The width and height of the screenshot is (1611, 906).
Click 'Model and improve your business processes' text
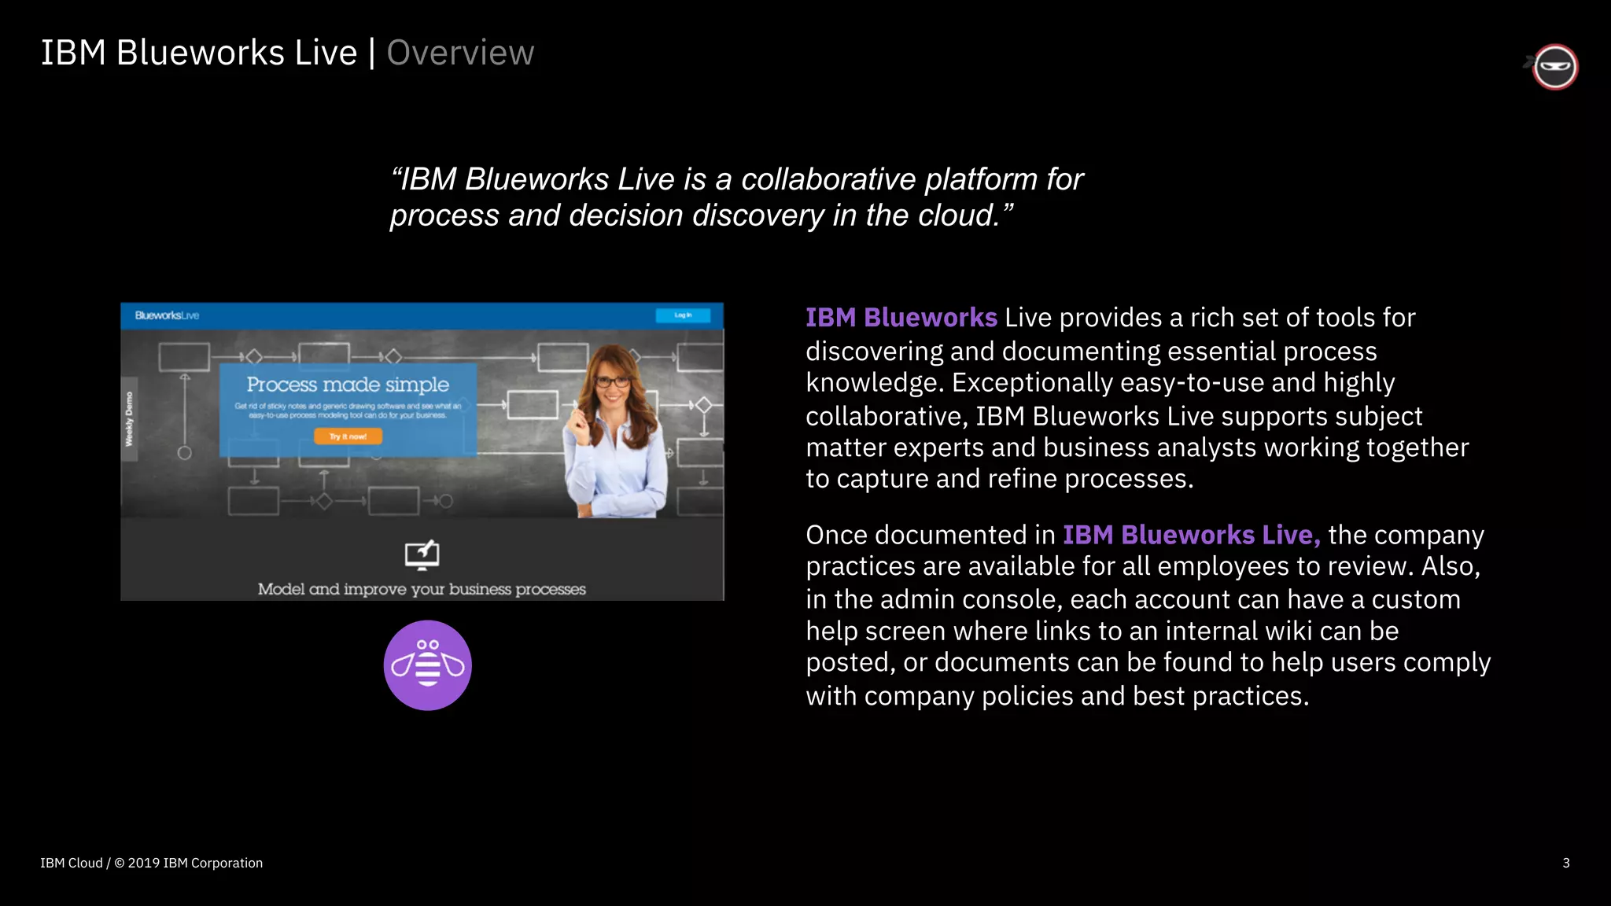[422, 589]
